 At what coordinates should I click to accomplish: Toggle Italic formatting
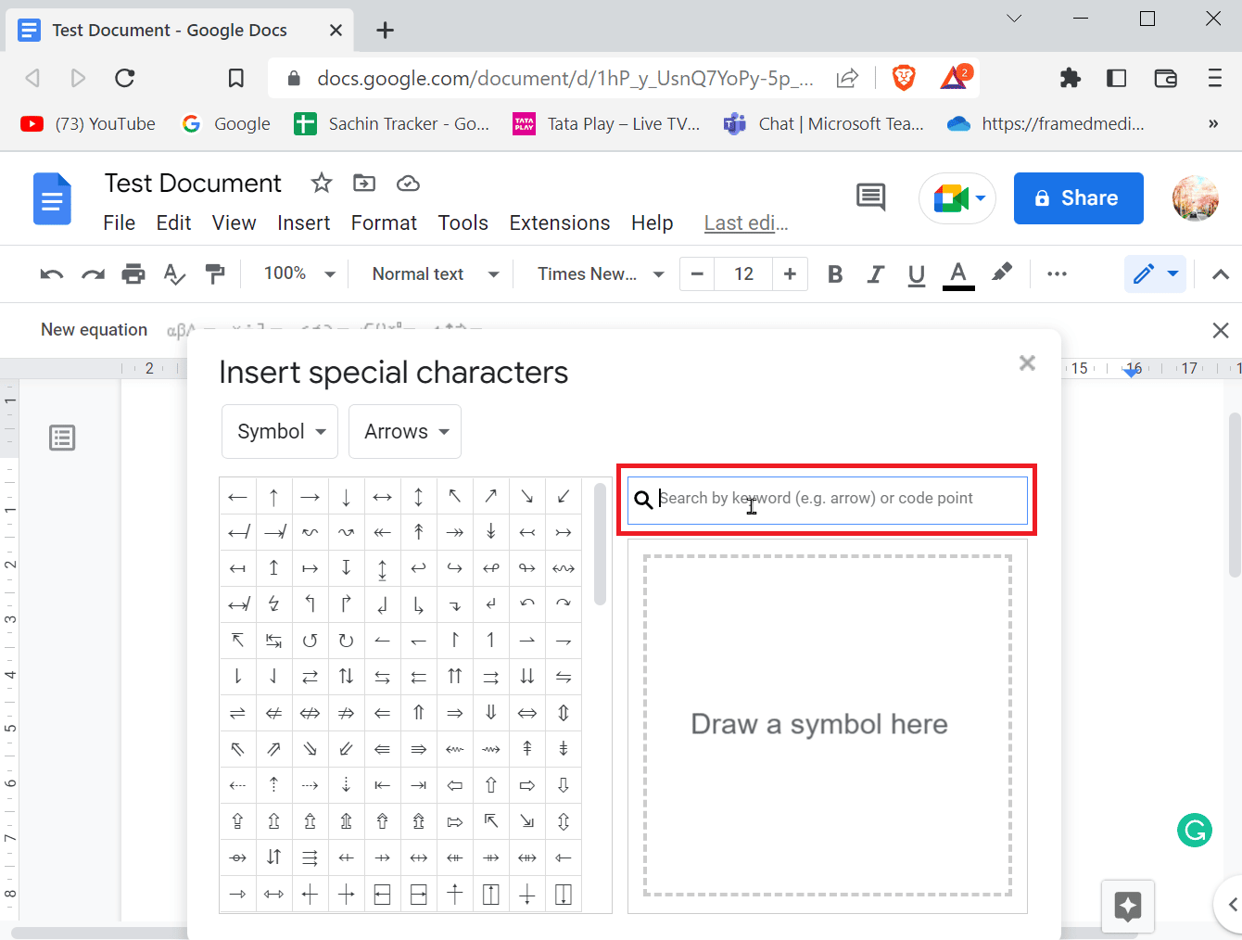876,273
